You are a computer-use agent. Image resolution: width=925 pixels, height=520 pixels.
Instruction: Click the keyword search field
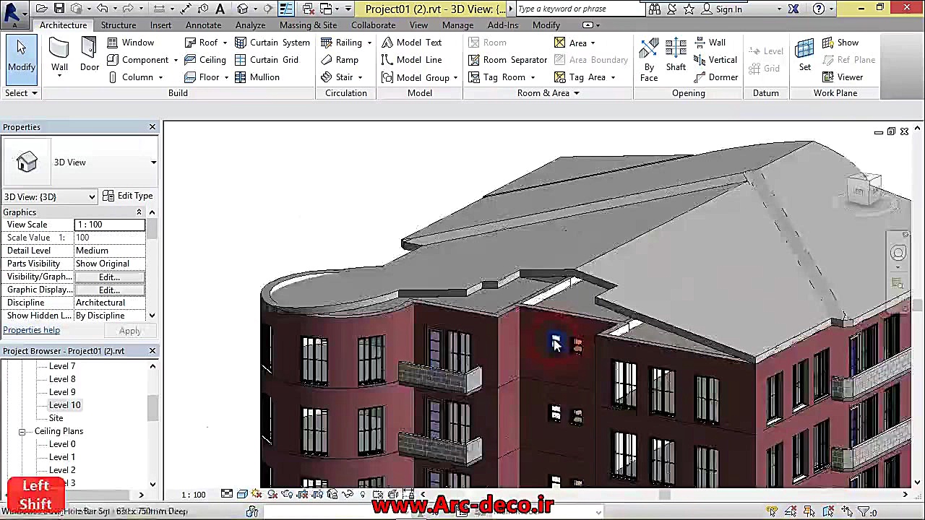click(x=579, y=9)
